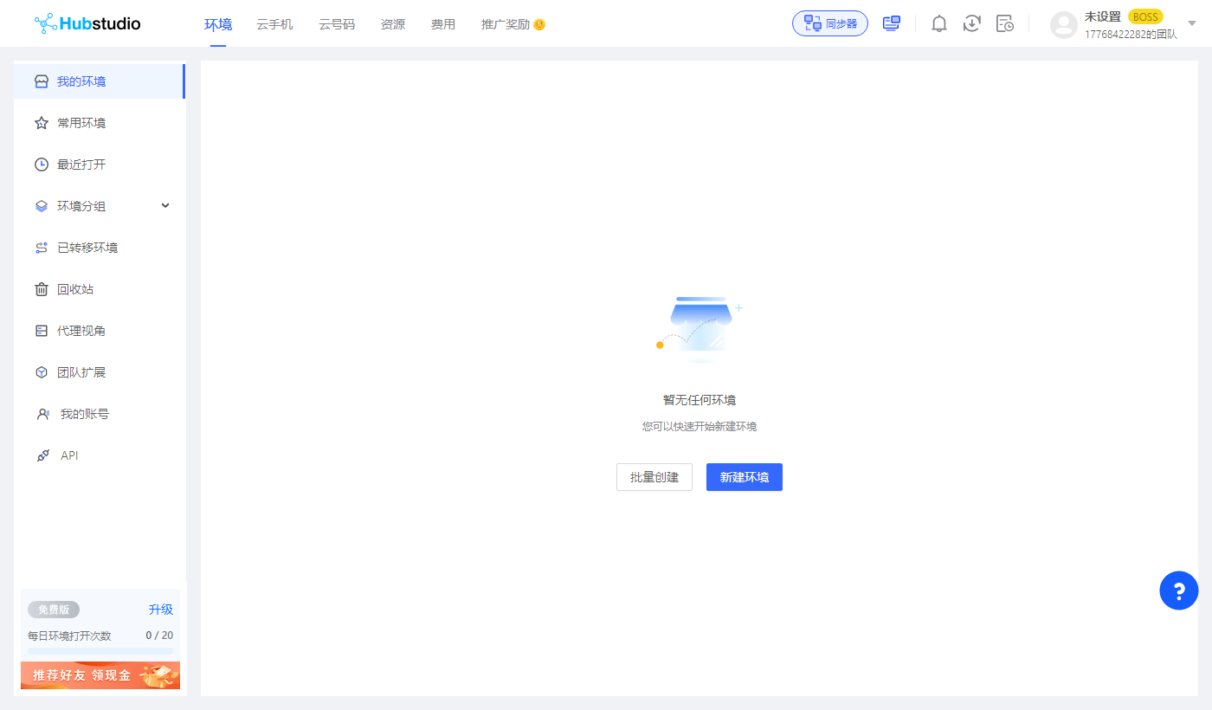The width and height of the screenshot is (1212, 710).
Task: Click the daily open count progress bar
Action: click(100, 650)
